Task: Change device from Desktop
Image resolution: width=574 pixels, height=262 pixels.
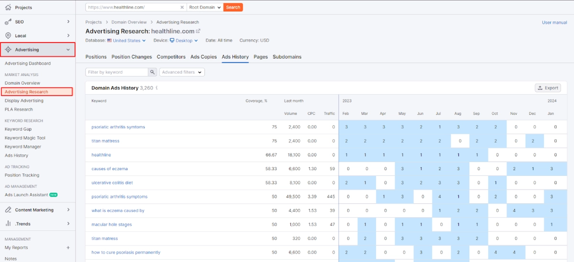Action: (184, 41)
